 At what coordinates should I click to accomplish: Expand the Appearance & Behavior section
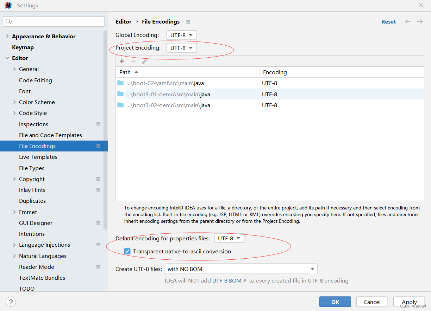[x=7, y=37]
